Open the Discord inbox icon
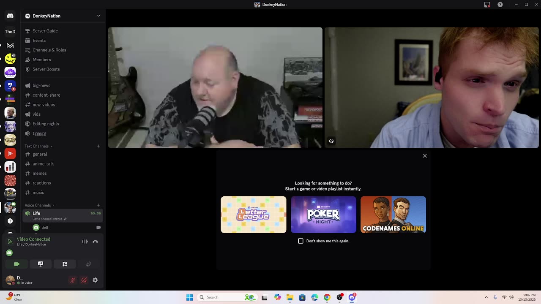The image size is (541, 304). click(x=487, y=5)
